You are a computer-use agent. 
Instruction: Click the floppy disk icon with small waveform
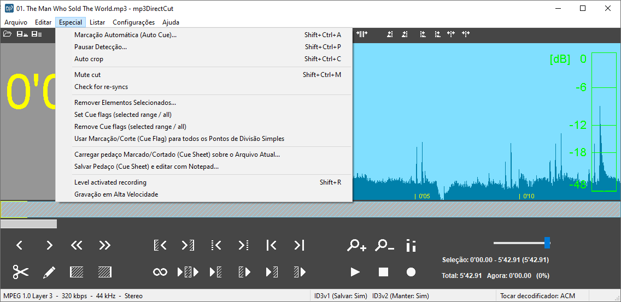22,34
